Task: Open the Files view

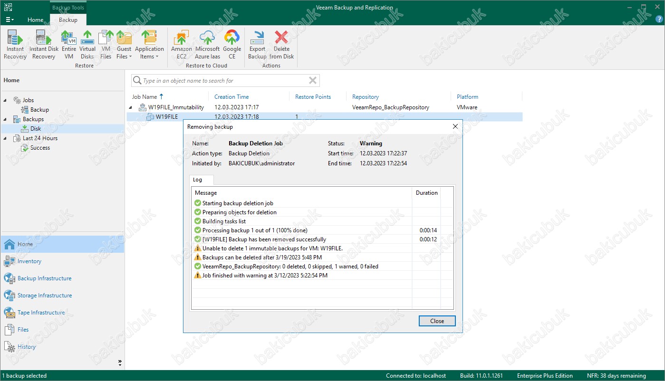Action: (62, 330)
